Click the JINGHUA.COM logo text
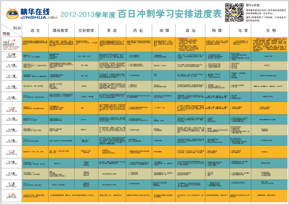The width and height of the screenshot is (289, 205). pos(39,18)
